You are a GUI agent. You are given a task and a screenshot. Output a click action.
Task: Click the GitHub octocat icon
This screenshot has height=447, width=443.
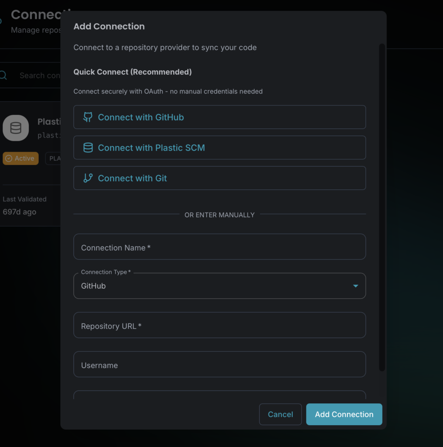(x=88, y=117)
